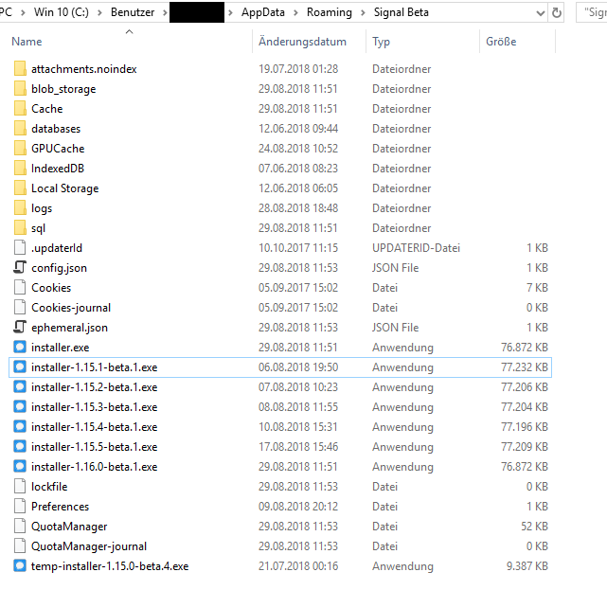Select the file named ephemeral.json
607x590 pixels.
point(70,328)
